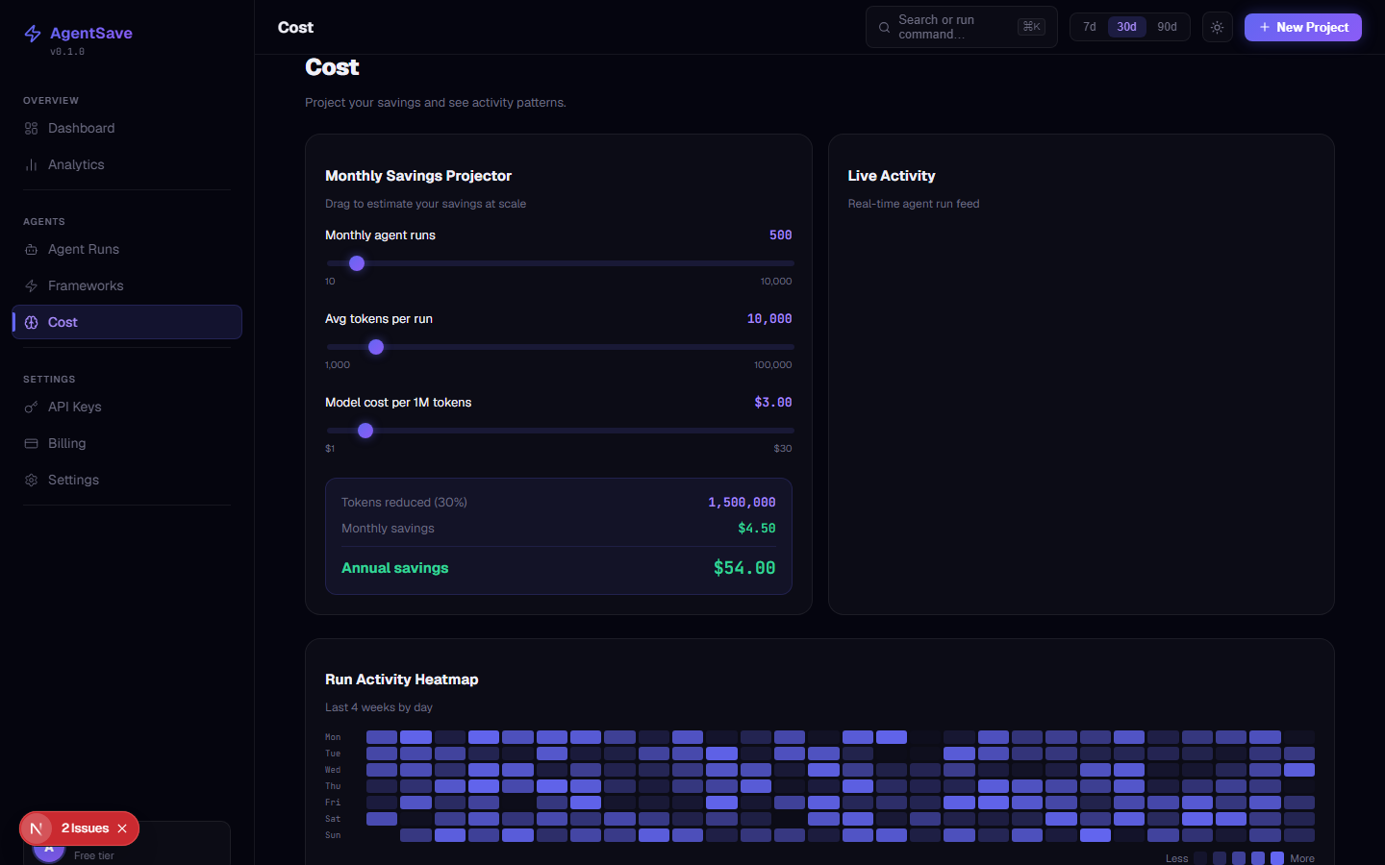Open the Dashboard page
The height and width of the screenshot is (865, 1385).
click(127, 129)
